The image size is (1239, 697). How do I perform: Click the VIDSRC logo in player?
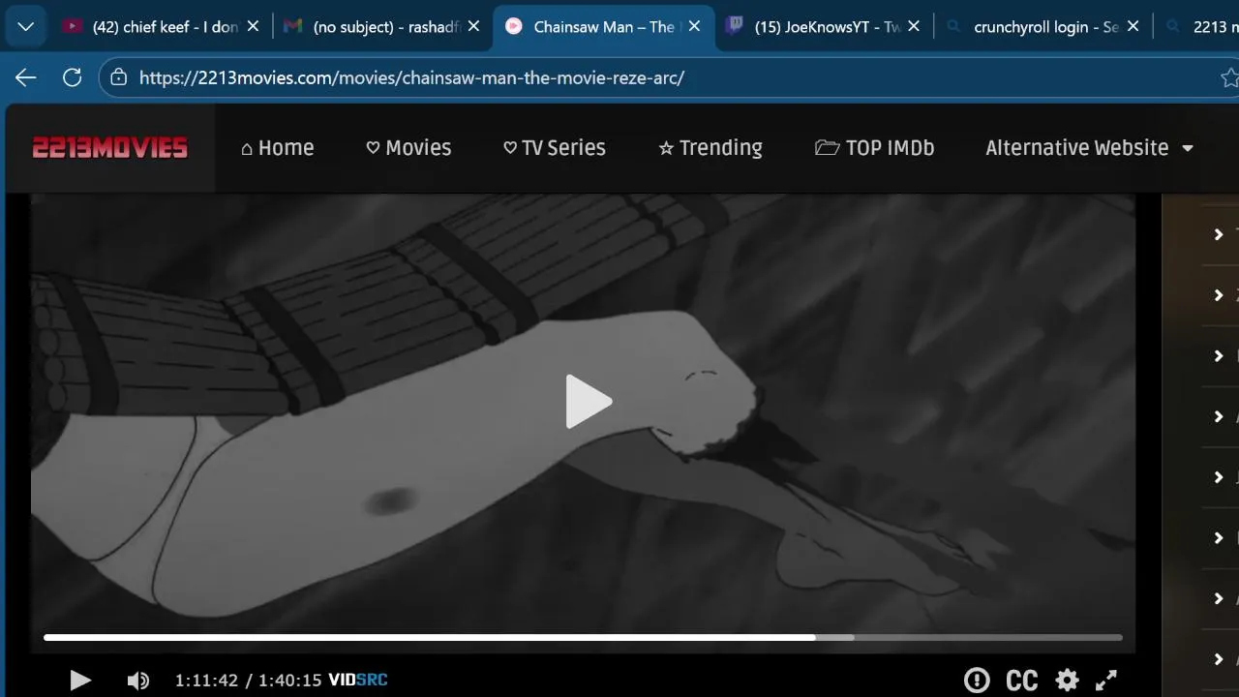[x=358, y=681]
